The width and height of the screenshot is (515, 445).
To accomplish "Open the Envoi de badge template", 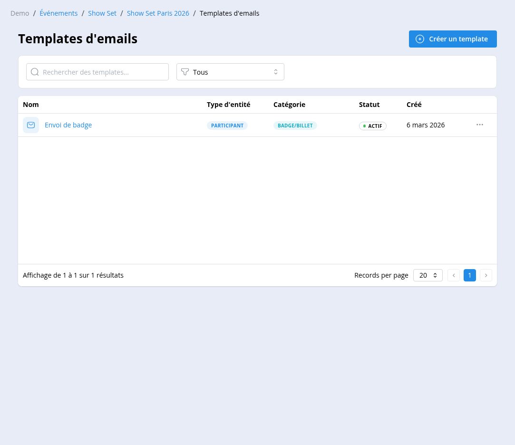I will pyautogui.click(x=68, y=125).
